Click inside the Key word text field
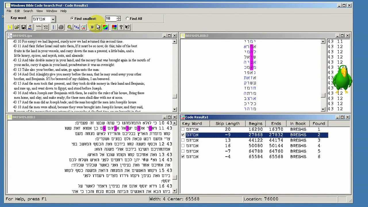This screenshot has width=368, height=207. coord(41,19)
